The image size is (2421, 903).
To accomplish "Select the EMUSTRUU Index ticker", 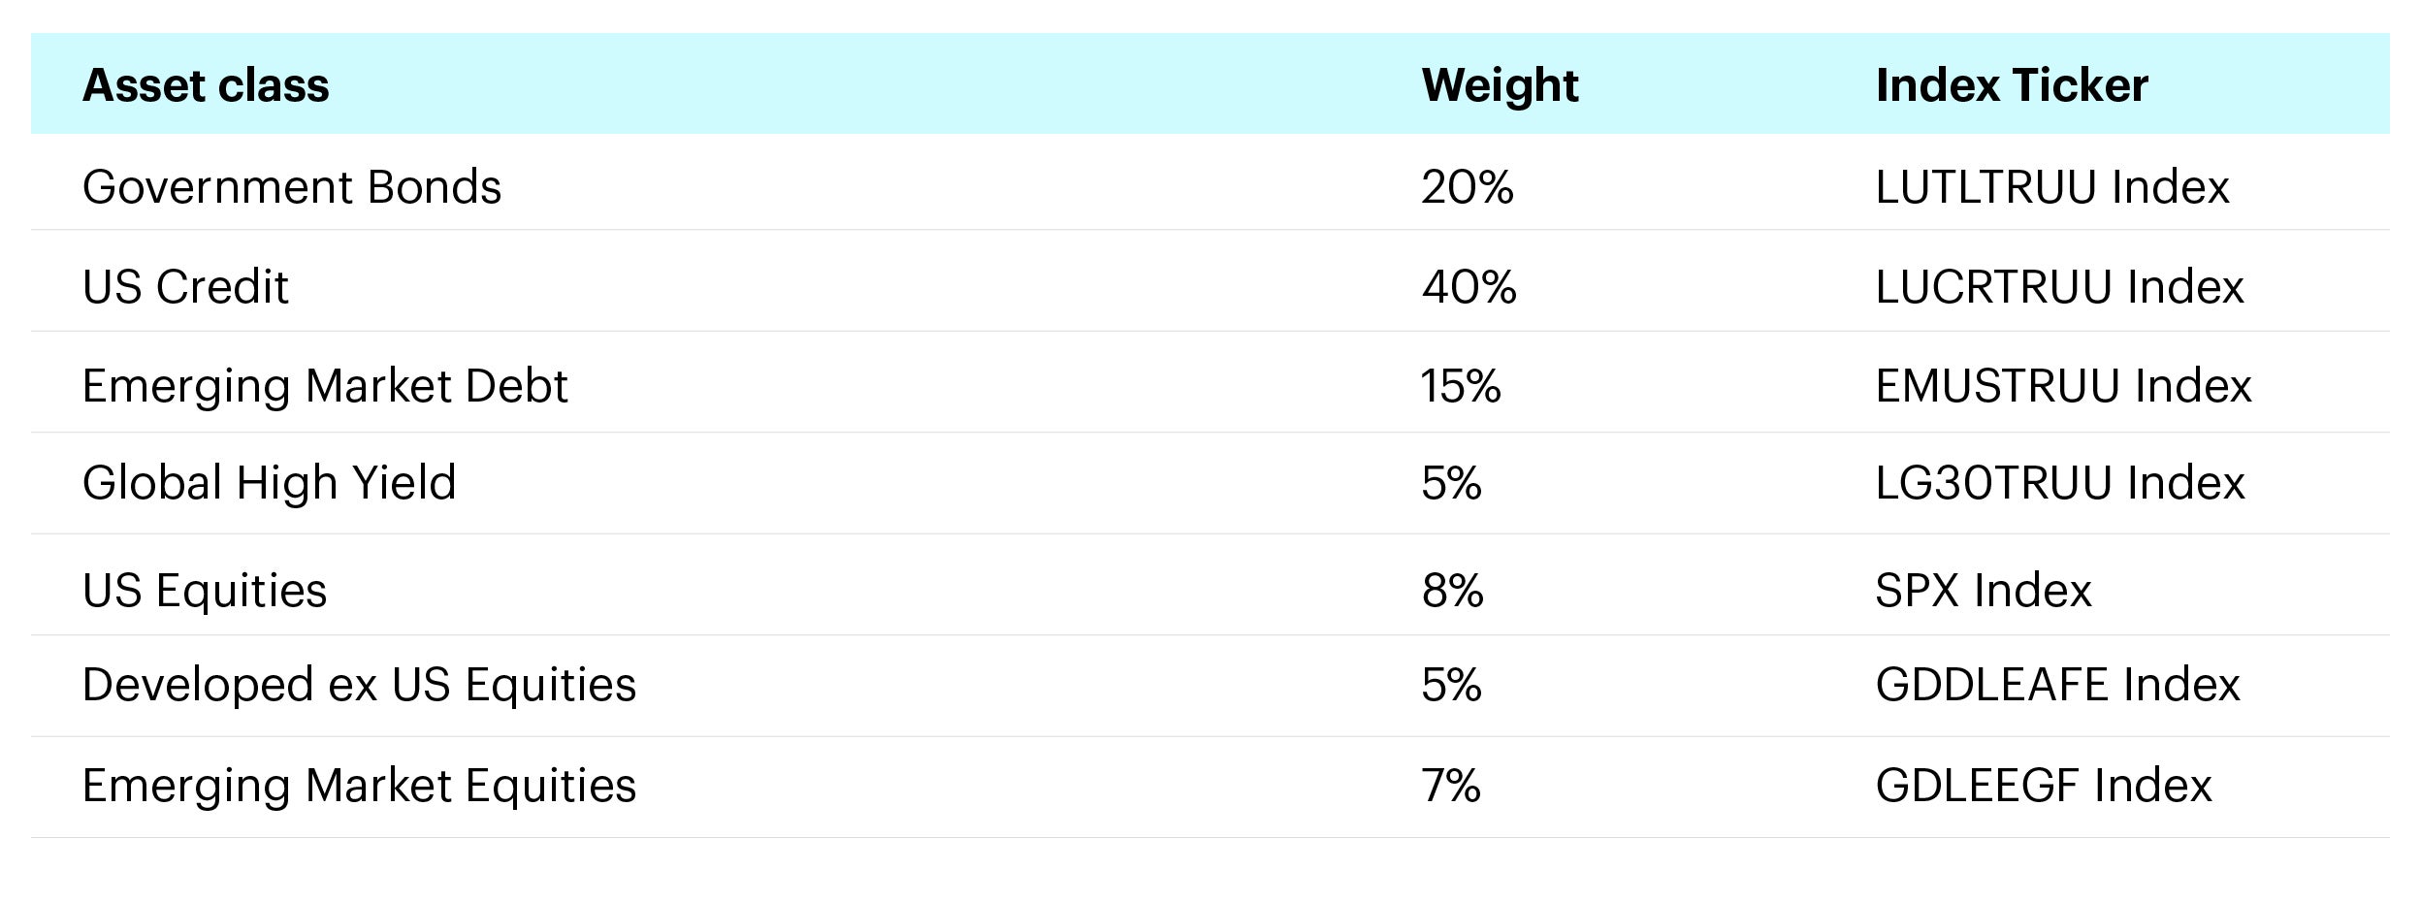I will (x=2063, y=386).
